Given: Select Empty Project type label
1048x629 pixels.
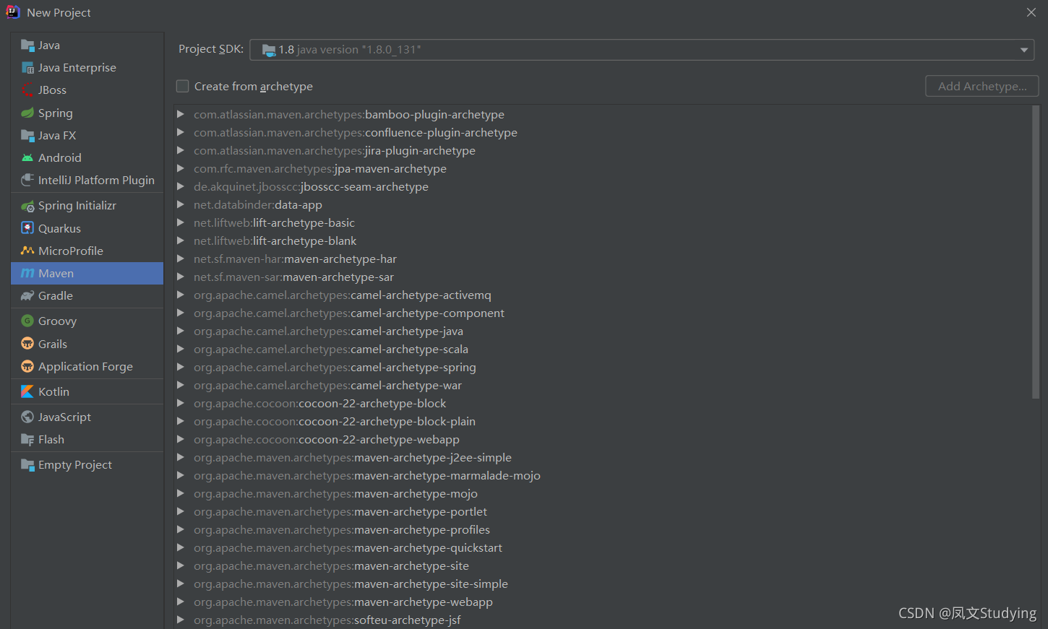Looking at the screenshot, I should [75, 465].
